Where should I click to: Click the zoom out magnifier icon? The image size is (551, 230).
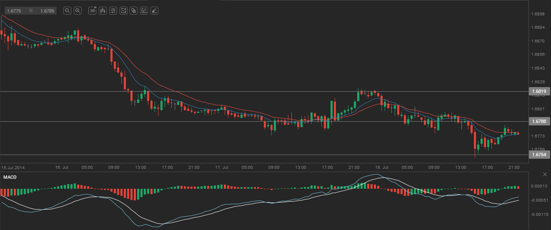click(67, 11)
